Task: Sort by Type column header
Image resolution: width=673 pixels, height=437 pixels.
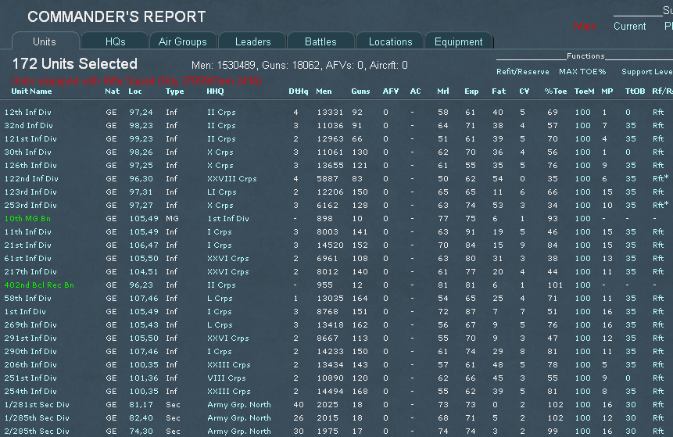Action: [x=174, y=91]
